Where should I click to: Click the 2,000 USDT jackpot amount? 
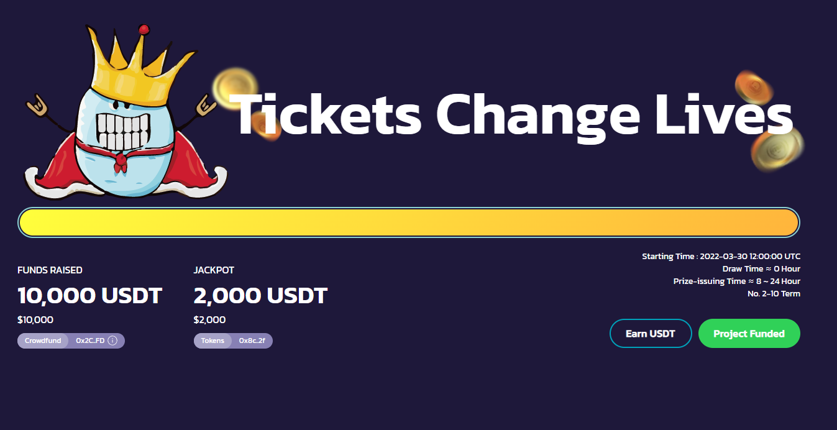260,295
